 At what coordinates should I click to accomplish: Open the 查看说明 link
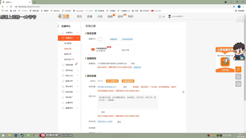coord(137,67)
